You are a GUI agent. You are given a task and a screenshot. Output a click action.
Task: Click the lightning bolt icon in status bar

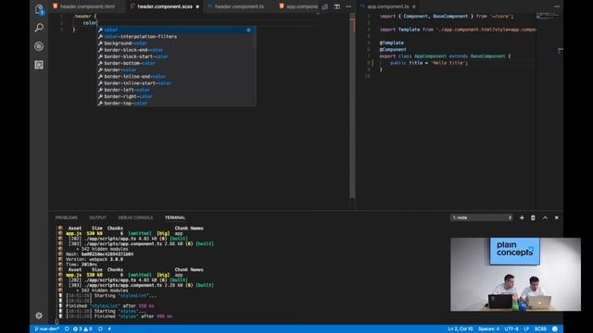pyautogui.click(x=109, y=329)
